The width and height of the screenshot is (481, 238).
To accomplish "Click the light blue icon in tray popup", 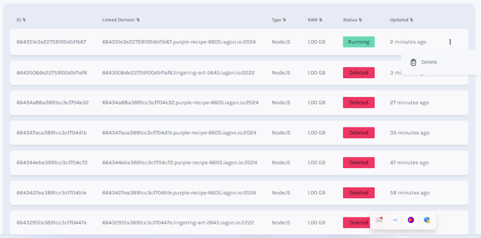I will (395, 220).
